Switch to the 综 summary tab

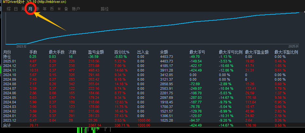tap(8, 9)
